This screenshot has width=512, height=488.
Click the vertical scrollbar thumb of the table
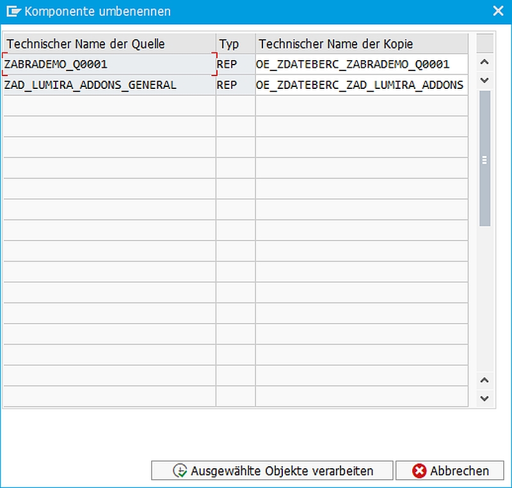click(x=484, y=159)
